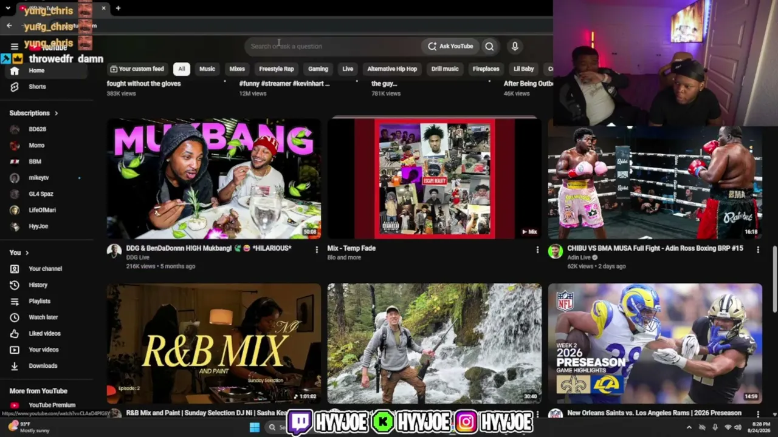Show hidden system tray icons
The height and width of the screenshot is (437, 778).
(x=689, y=427)
